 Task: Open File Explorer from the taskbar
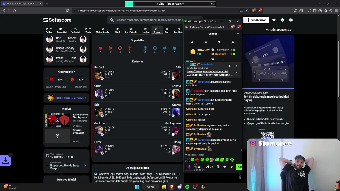click(164, 187)
